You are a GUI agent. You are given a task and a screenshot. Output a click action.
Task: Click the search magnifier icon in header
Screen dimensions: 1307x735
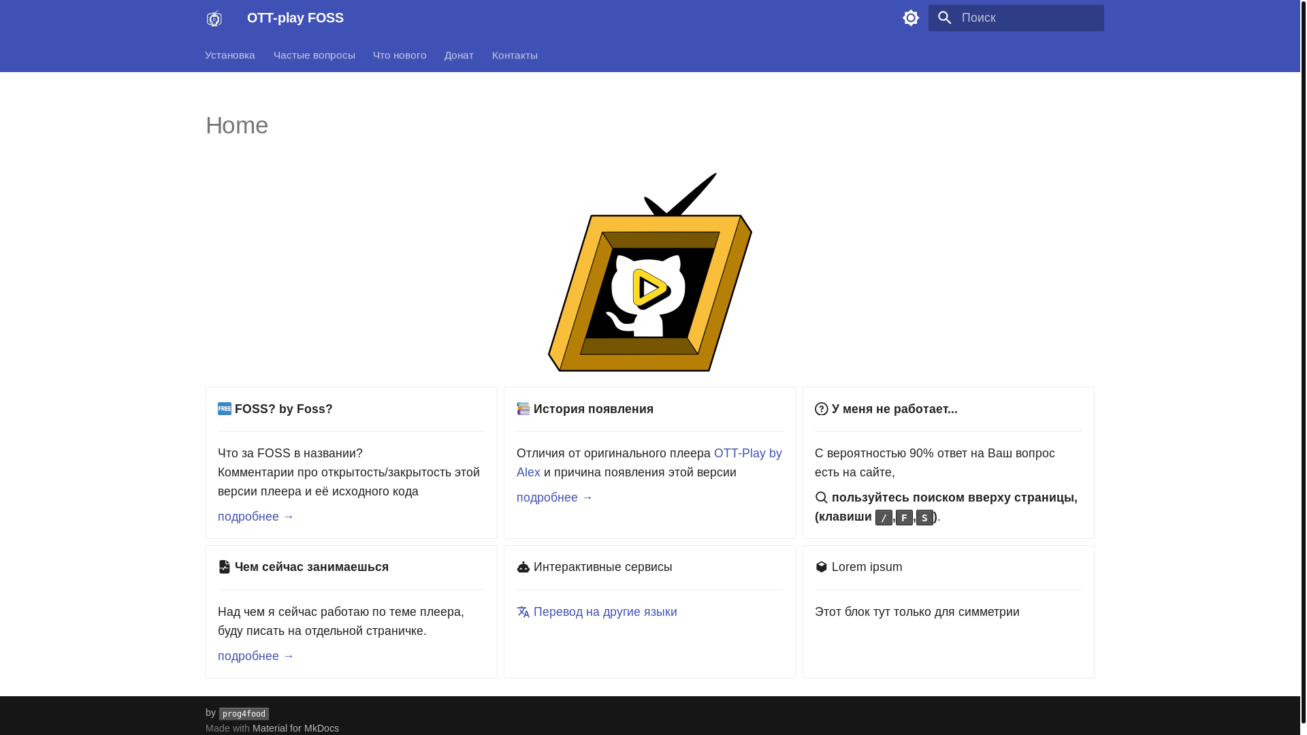pos(944,18)
